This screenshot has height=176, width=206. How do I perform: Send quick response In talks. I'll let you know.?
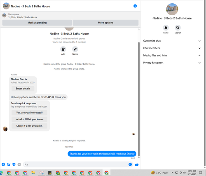(29, 119)
